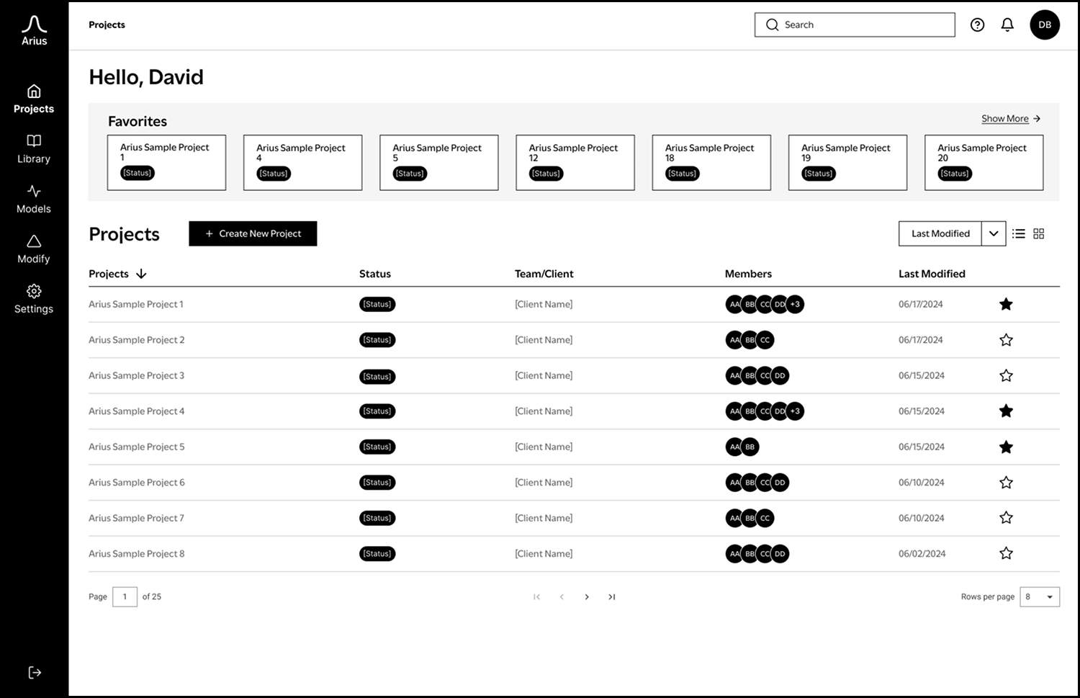Click the chevron beside Last Modified

(x=994, y=233)
